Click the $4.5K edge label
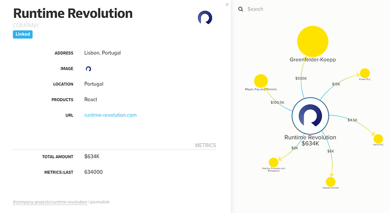390x213 pixels. pyautogui.click(x=353, y=120)
